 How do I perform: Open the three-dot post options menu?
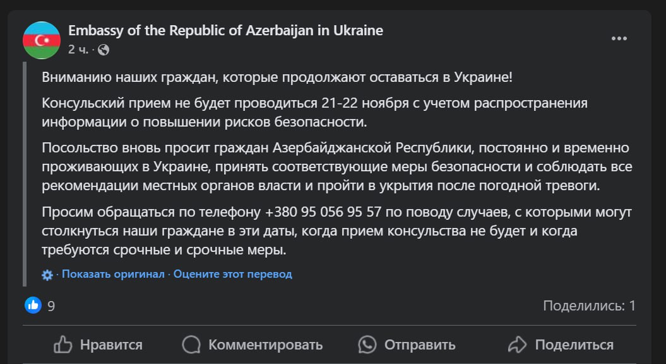pos(619,38)
